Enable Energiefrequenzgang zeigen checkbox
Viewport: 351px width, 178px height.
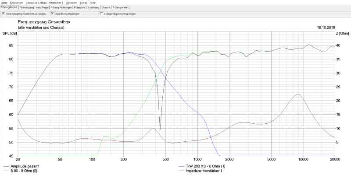(101, 14)
